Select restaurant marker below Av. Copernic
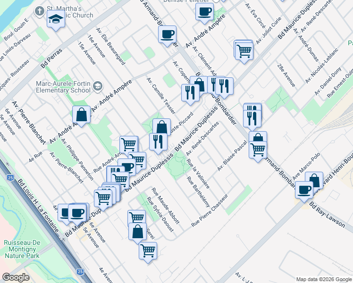This screenshot has width=353, height=283. click(190, 94)
